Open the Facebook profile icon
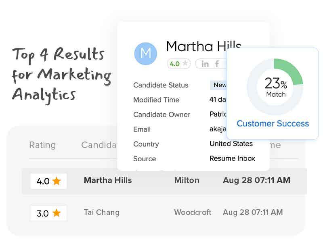Viewport: 323px width, 250px height. point(217,64)
